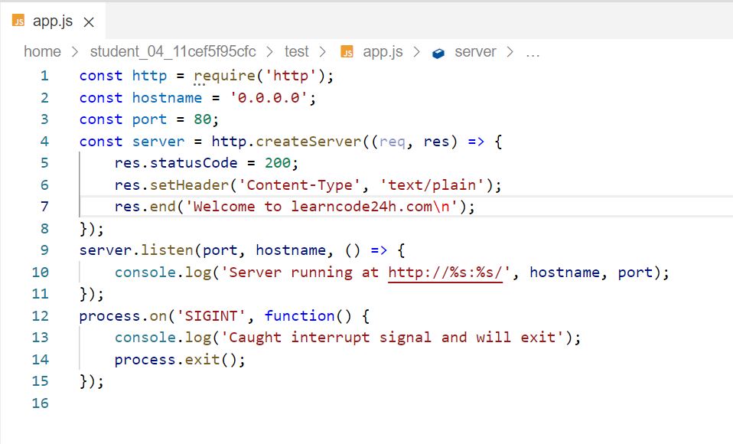This screenshot has width=733, height=444.
Task: Expand the chevron after 'server' breadcrumb
Action: pos(510,52)
